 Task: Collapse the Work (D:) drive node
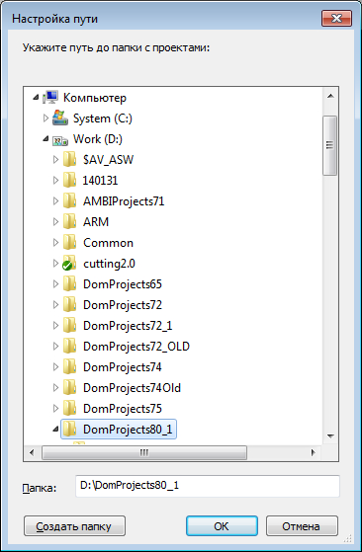tap(45, 139)
